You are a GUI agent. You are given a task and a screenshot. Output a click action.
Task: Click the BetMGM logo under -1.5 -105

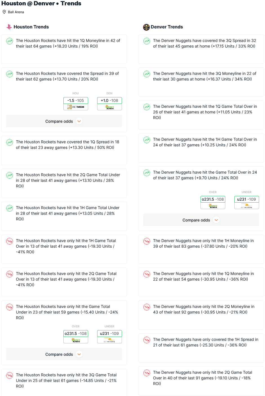pyautogui.click(x=76, y=107)
